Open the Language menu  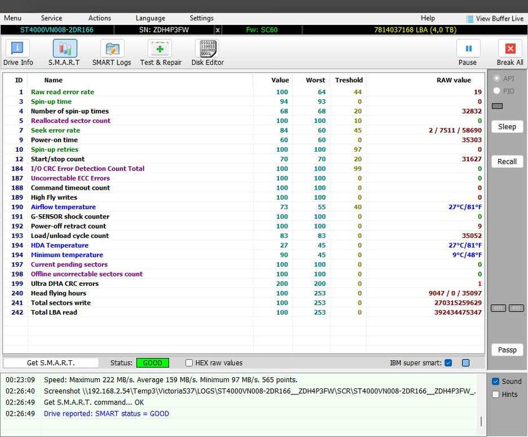(x=150, y=18)
